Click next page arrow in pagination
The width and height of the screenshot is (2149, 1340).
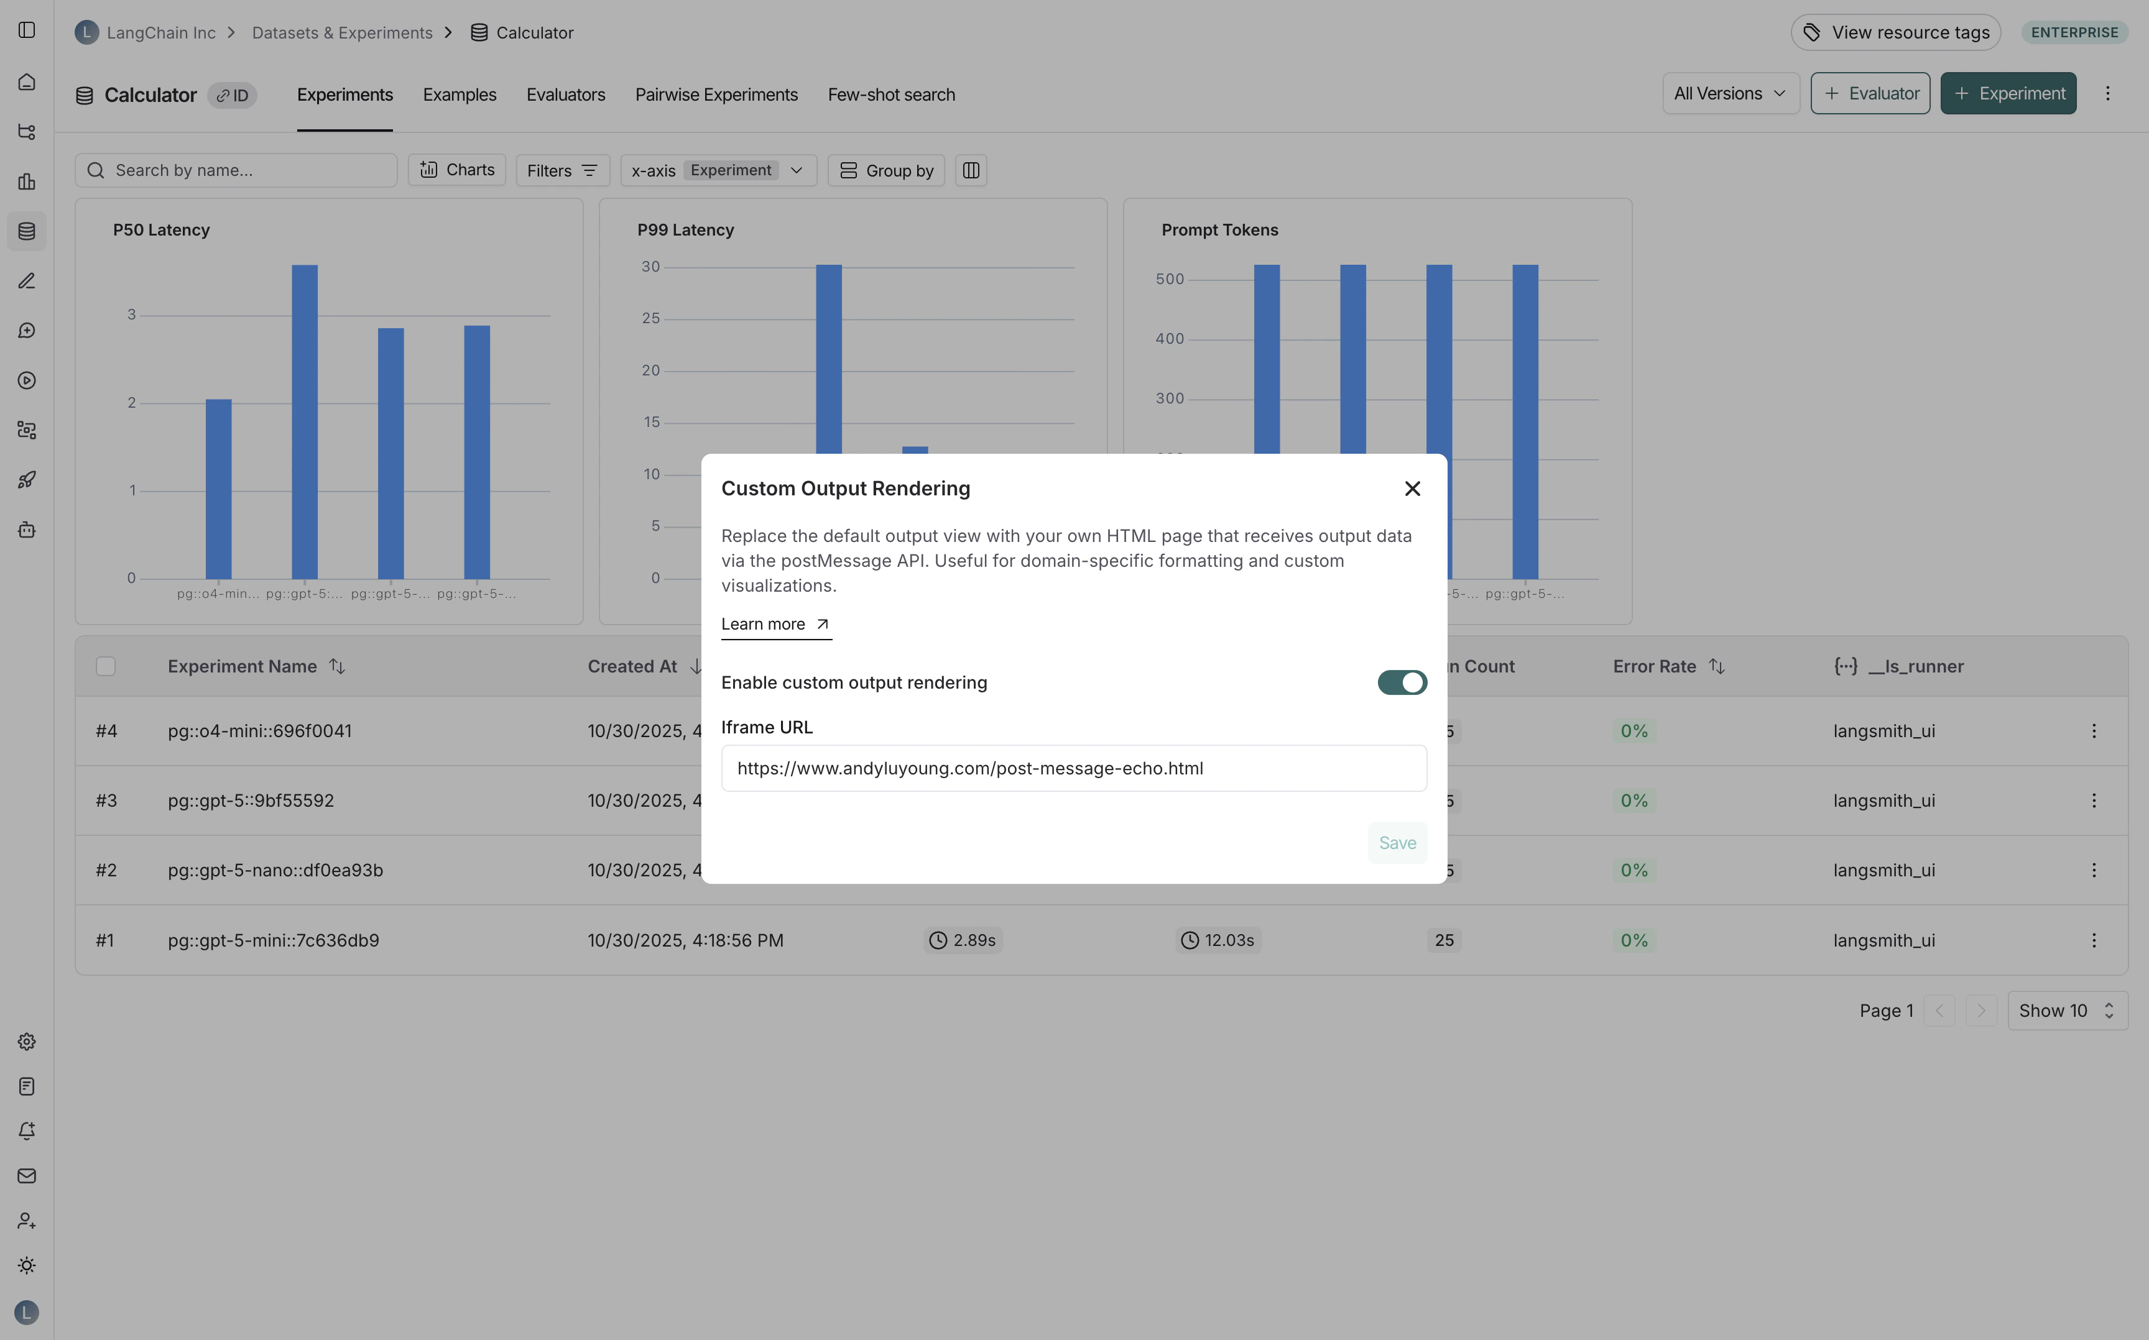tap(1980, 1011)
